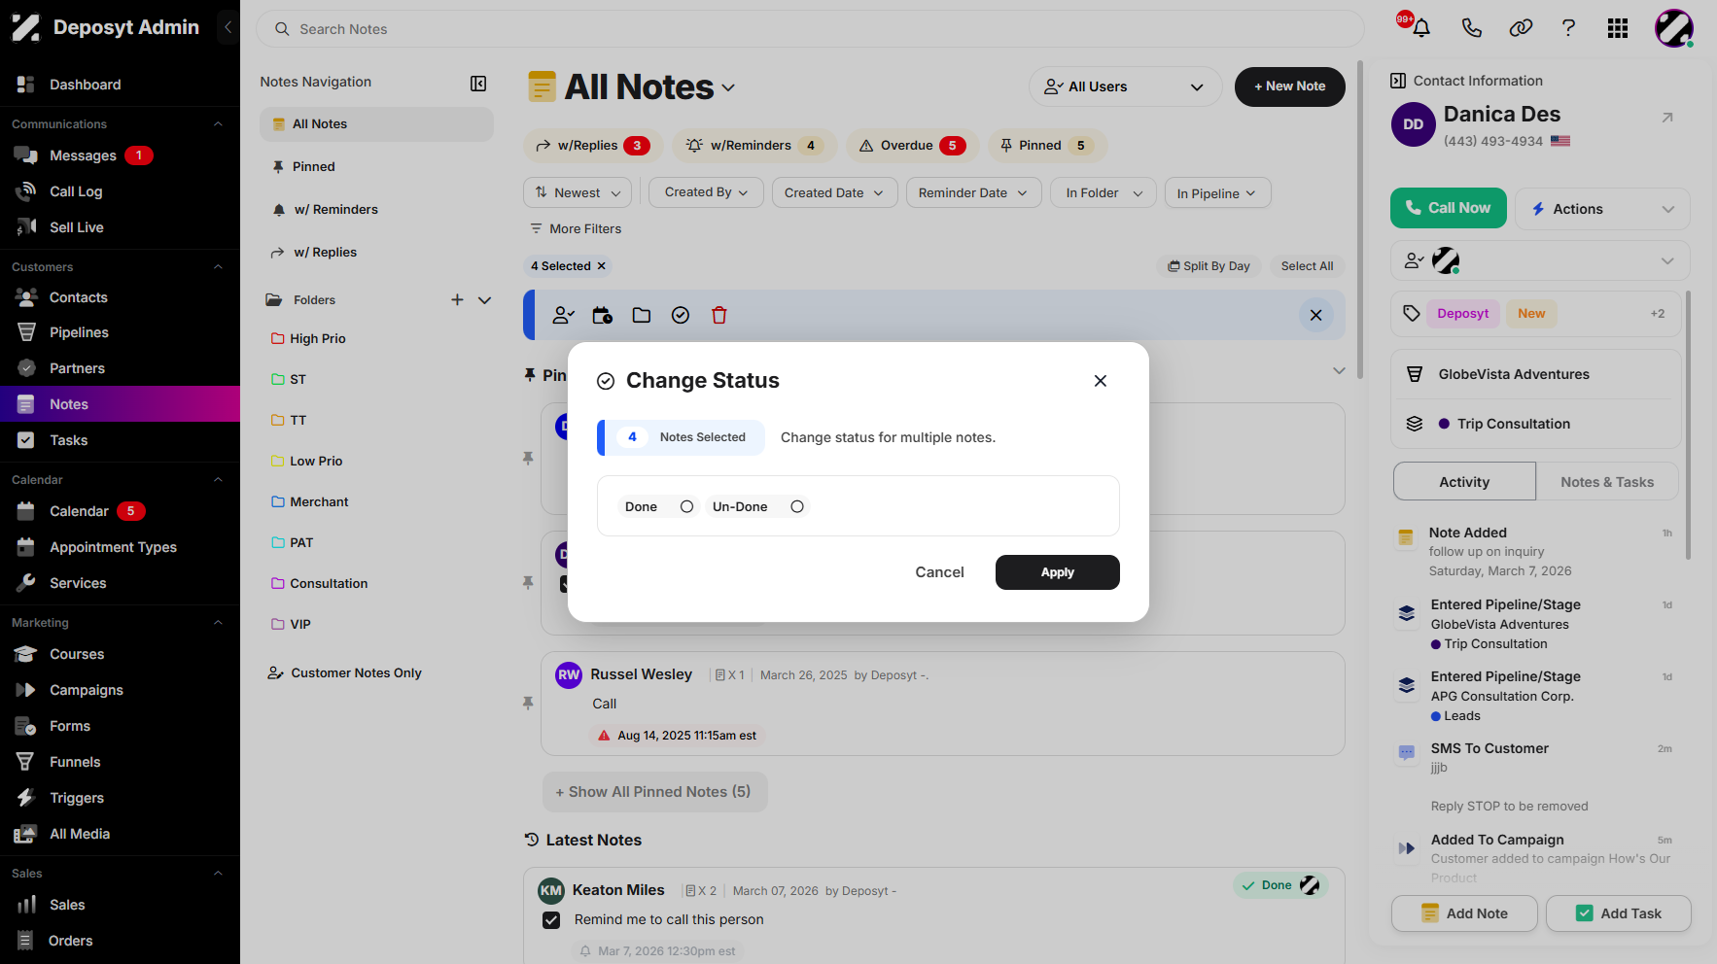This screenshot has height=964, width=1717.
Task: Open the link icon in top bar
Action: coord(1521,28)
